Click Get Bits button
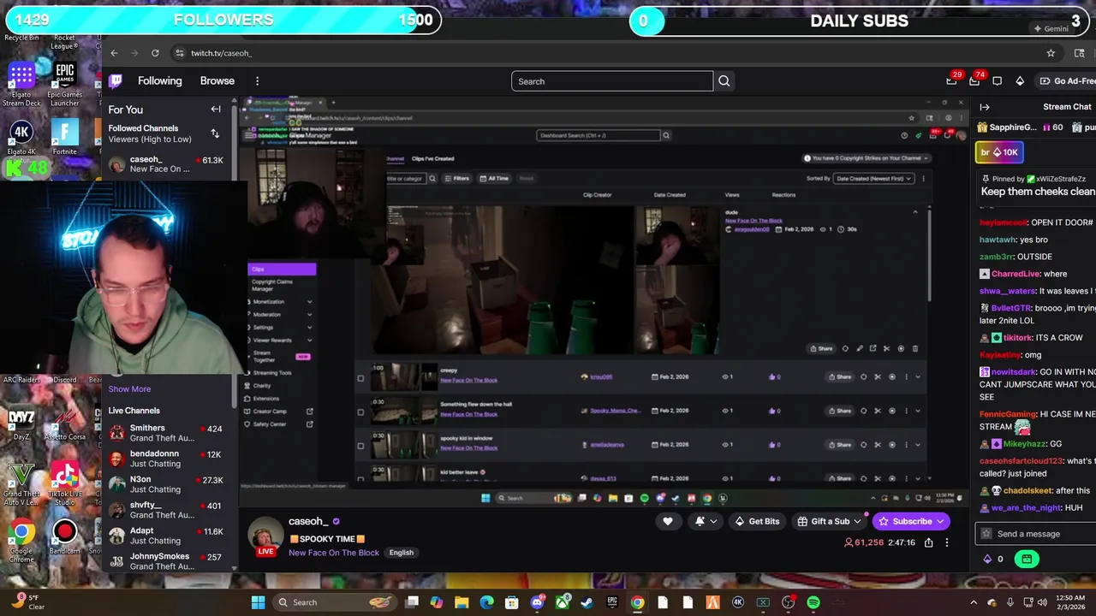This screenshot has height=616, width=1096. (757, 521)
